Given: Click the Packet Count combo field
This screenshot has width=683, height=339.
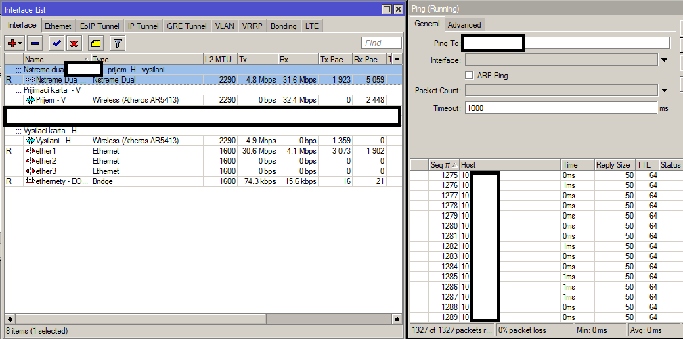Looking at the screenshot, I should [x=561, y=91].
